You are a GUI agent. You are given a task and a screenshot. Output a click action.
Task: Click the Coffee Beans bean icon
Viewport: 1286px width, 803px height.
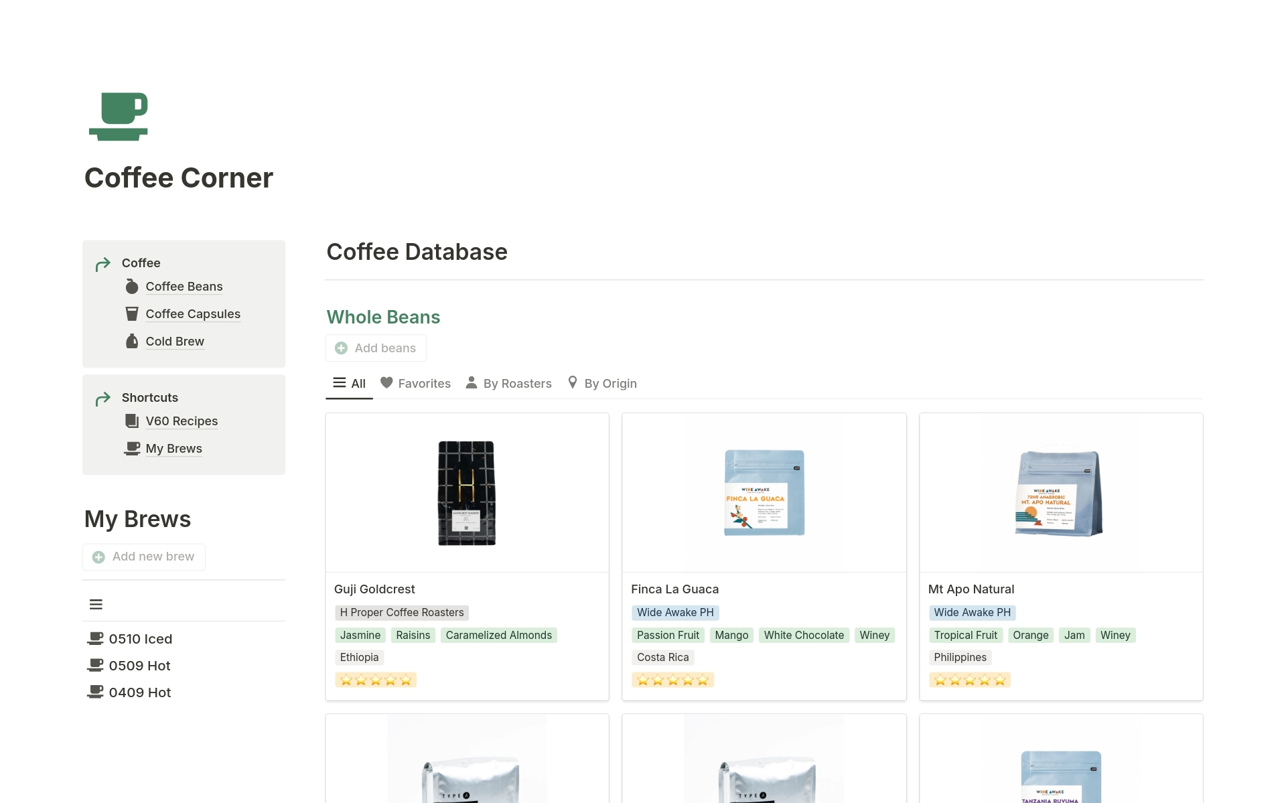pos(132,287)
